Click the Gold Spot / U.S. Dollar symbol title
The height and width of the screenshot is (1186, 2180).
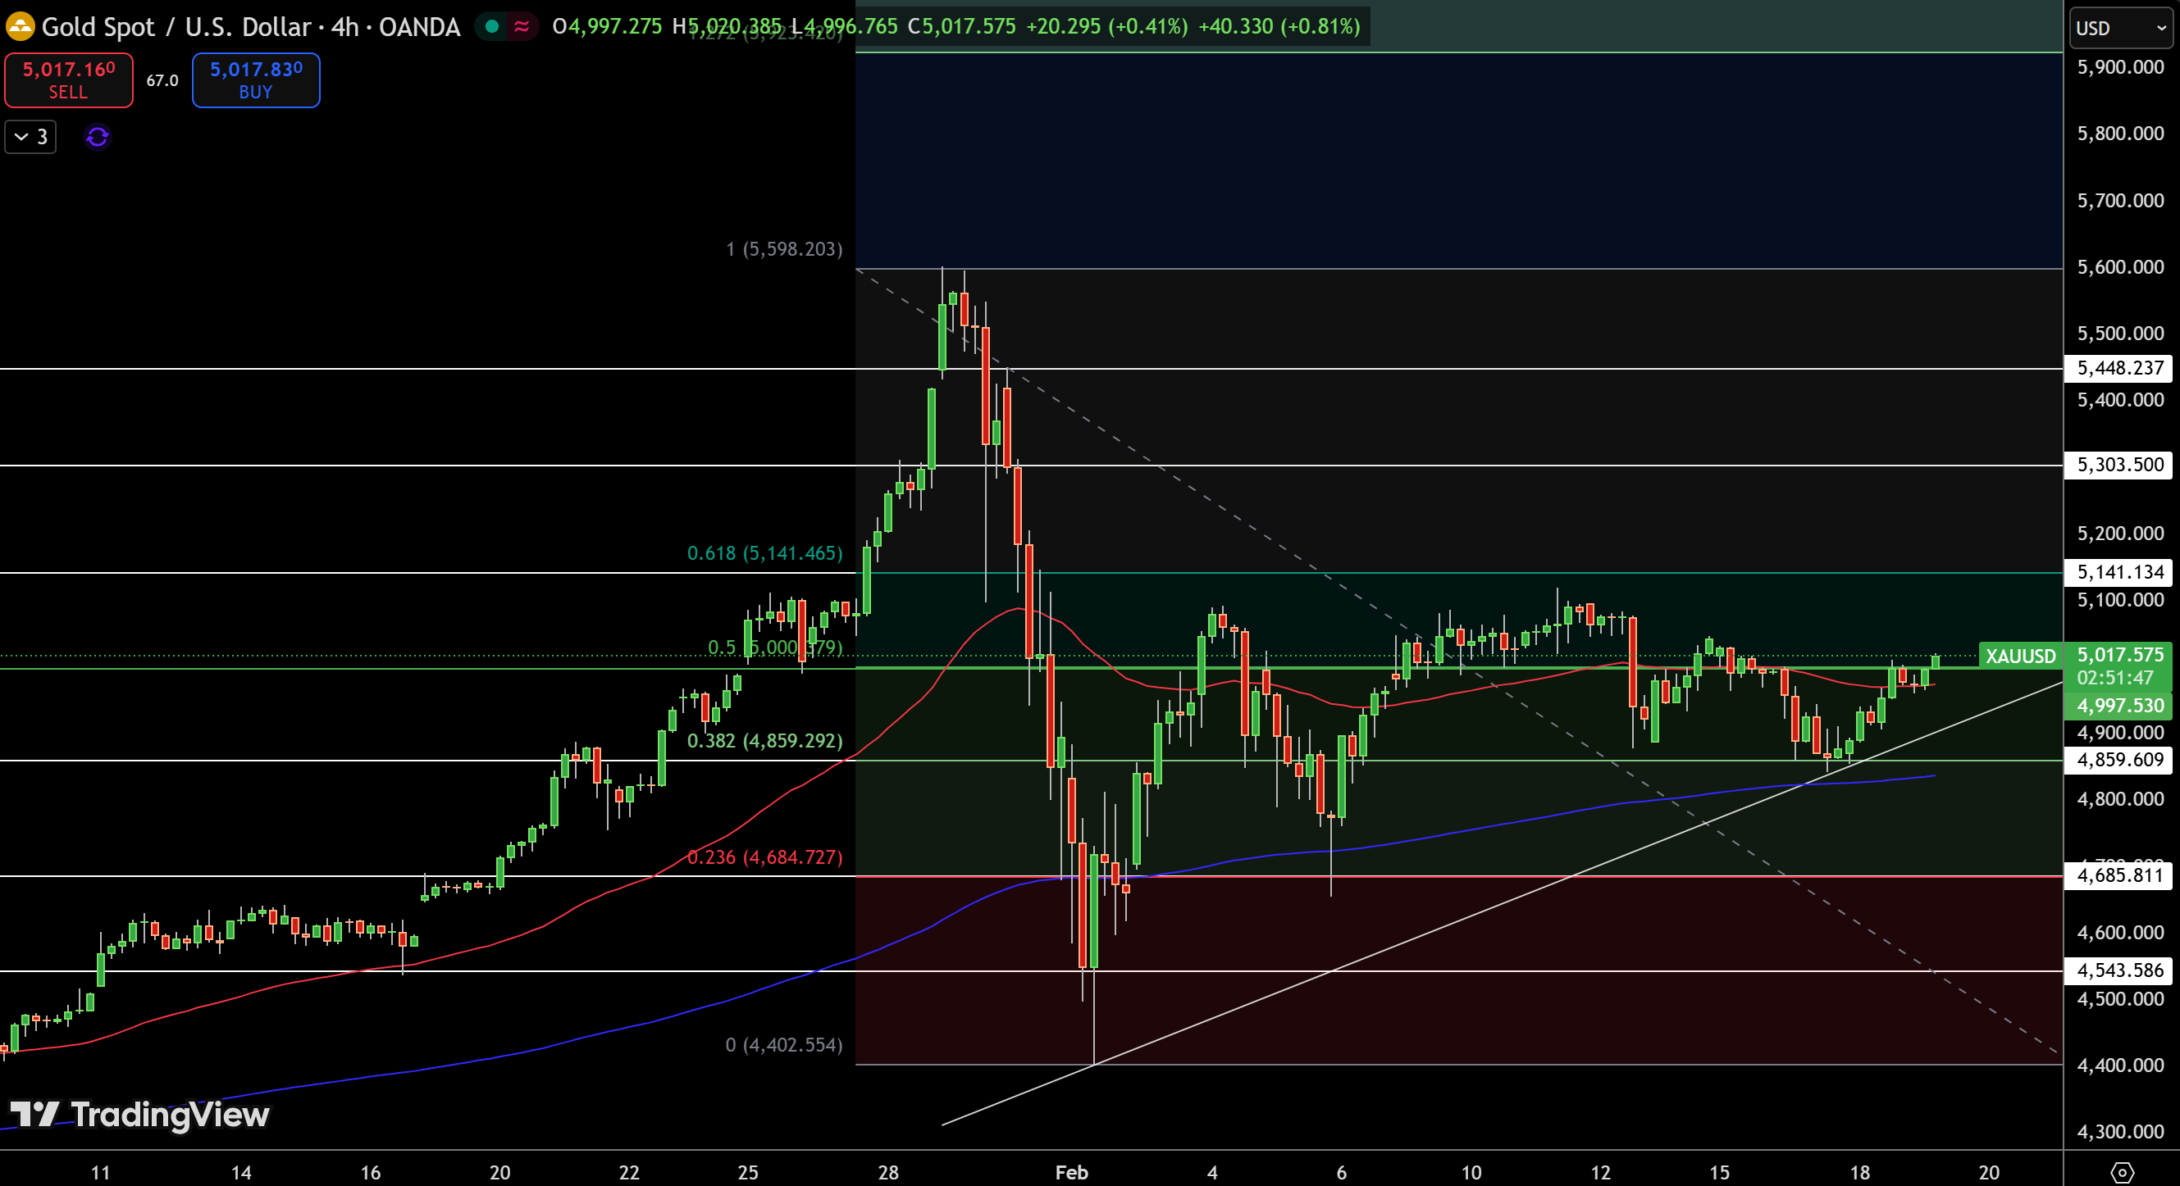177,26
